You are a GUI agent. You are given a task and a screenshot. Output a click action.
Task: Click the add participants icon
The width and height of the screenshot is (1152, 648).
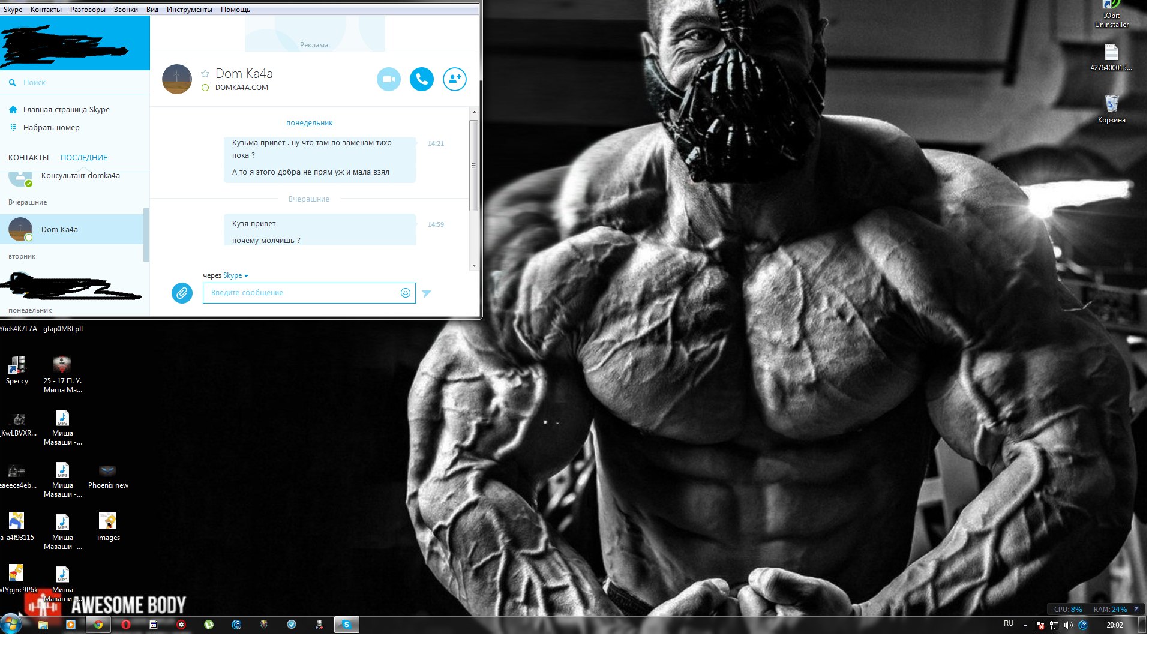click(x=454, y=79)
